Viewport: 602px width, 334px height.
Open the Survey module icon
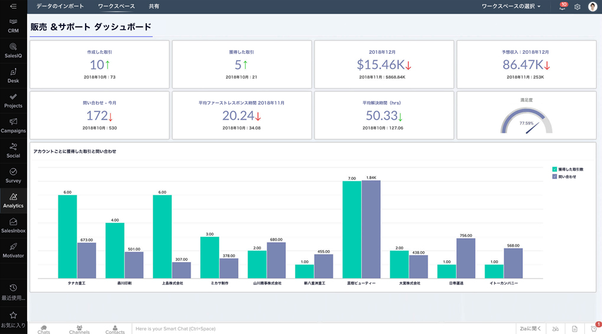point(13,175)
